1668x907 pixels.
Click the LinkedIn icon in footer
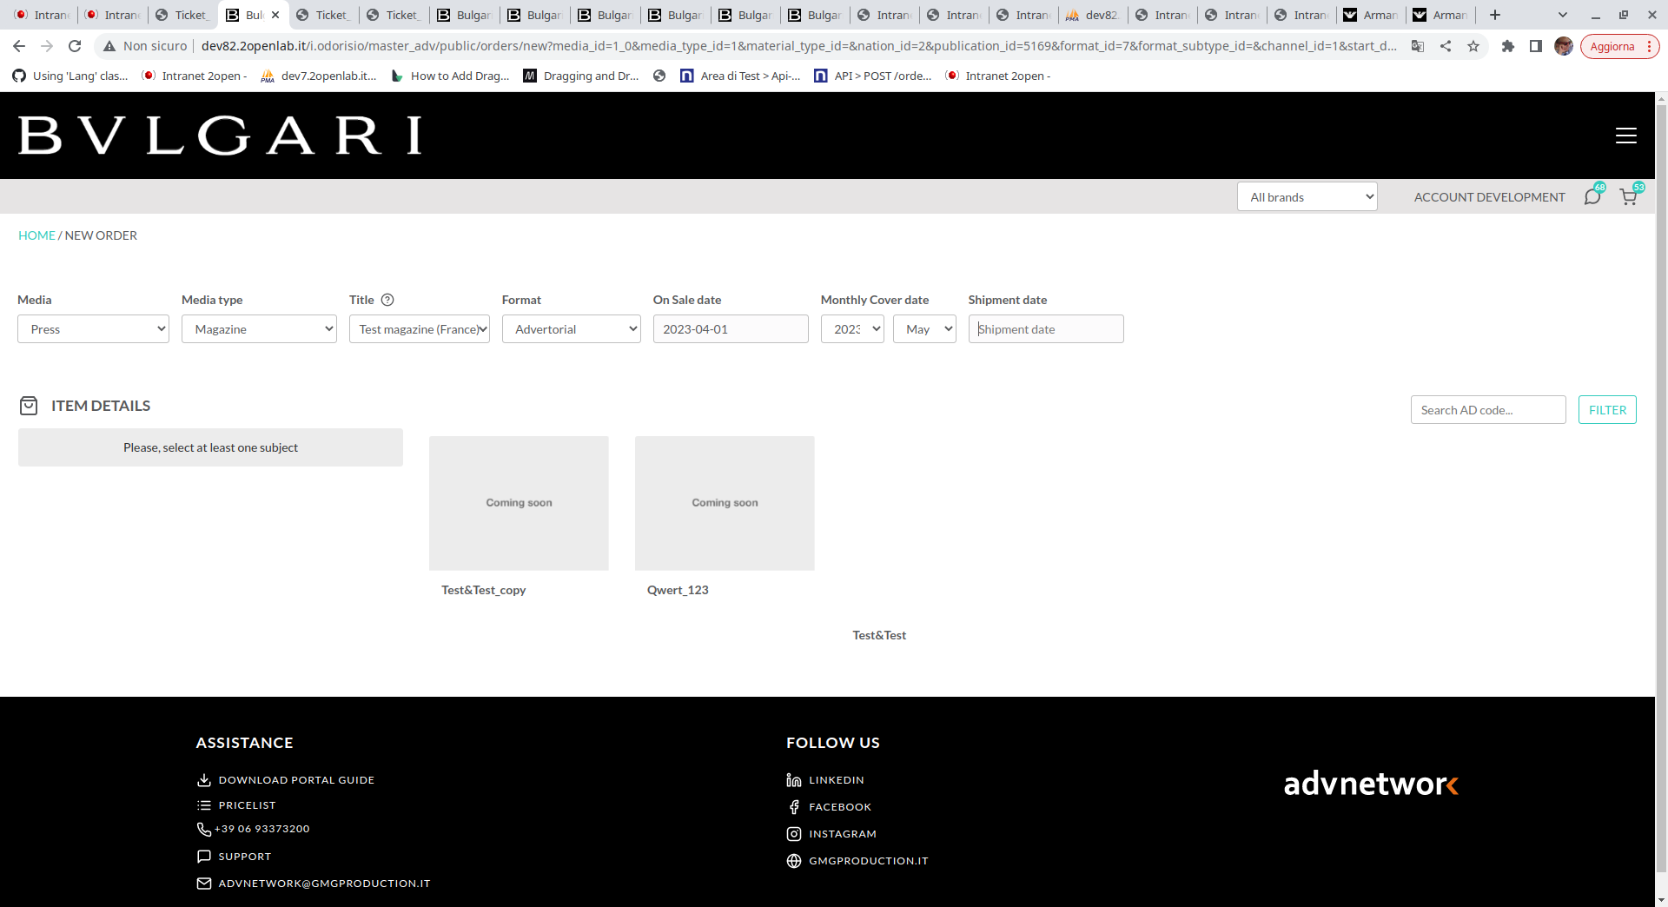(794, 780)
